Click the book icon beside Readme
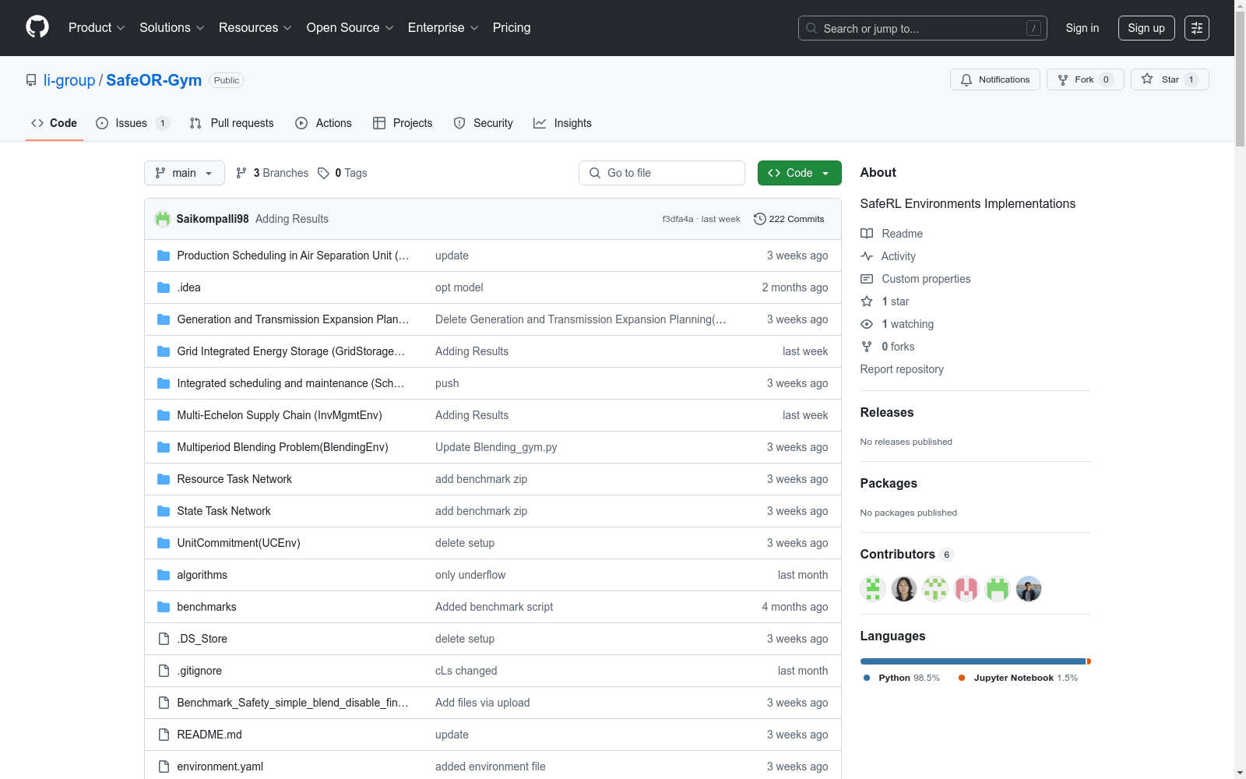 pyautogui.click(x=867, y=234)
